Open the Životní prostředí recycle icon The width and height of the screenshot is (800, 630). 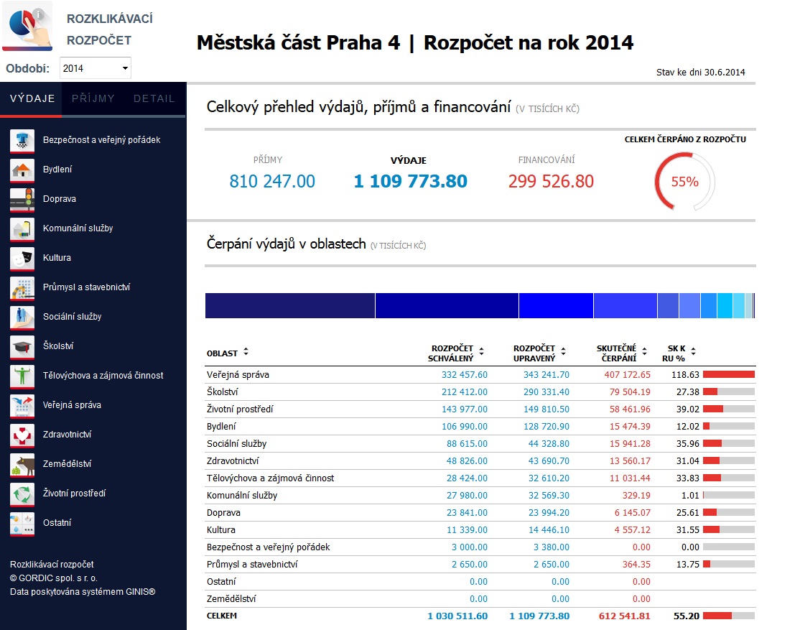coord(22,494)
